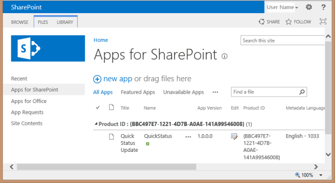The height and width of the screenshot is (183, 335).
Task: Click the Quick Status Update file icon
Action: click(x=112, y=137)
